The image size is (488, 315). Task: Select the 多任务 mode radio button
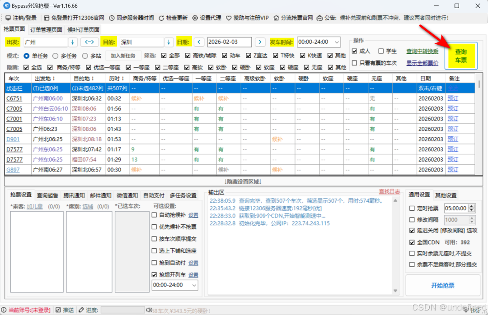pos(56,56)
